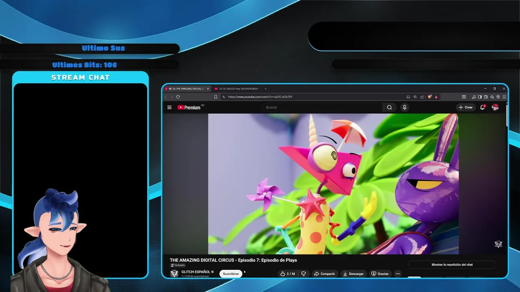The width and height of the screenshot is (520, 292).
Task: Open the browser main menu (three lines)
Action: click(504, 97)
